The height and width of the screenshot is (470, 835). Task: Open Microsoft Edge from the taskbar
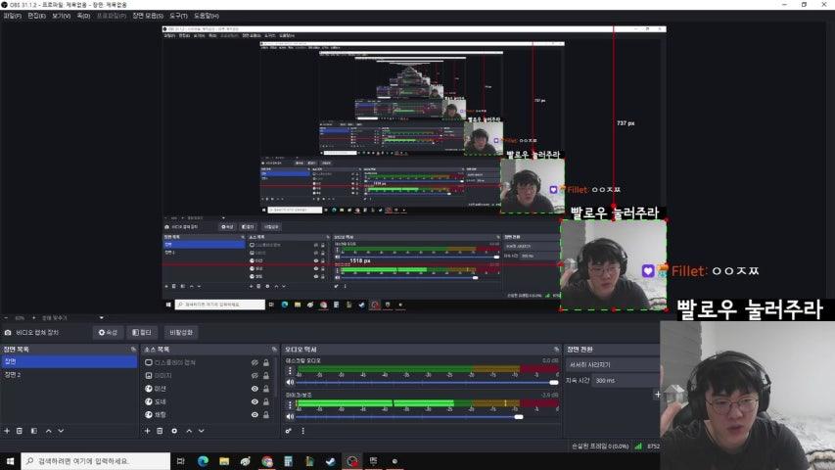click(203, 461)
